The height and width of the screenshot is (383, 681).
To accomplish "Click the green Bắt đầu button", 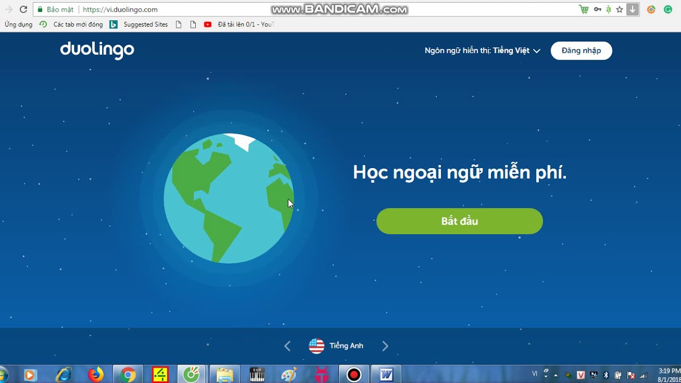I will pos(460,221).
